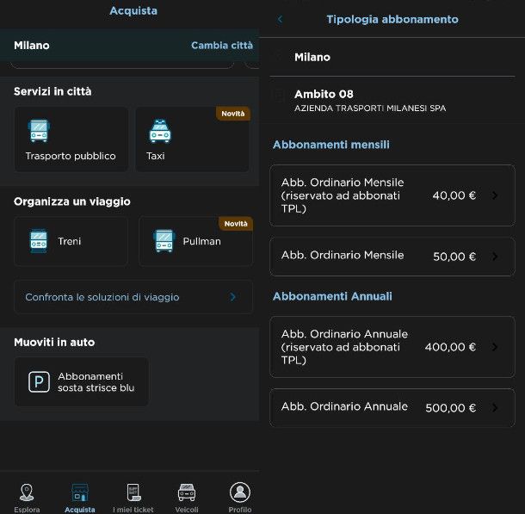Select the Taxi service icon
Viewport: 525px width, 514px height.
click(159, 132)
